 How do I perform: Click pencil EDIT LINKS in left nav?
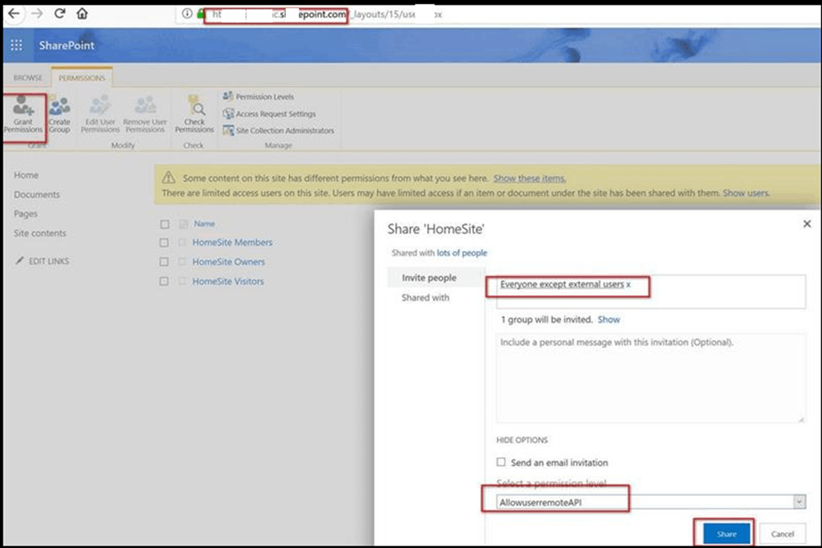click(x=43, y=262)
